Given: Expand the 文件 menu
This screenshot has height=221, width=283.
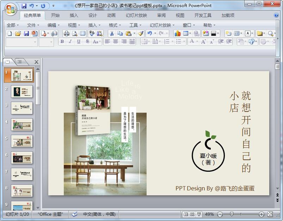Looking at the screenshot, I should pyautogui.click(x=33, y=25).
